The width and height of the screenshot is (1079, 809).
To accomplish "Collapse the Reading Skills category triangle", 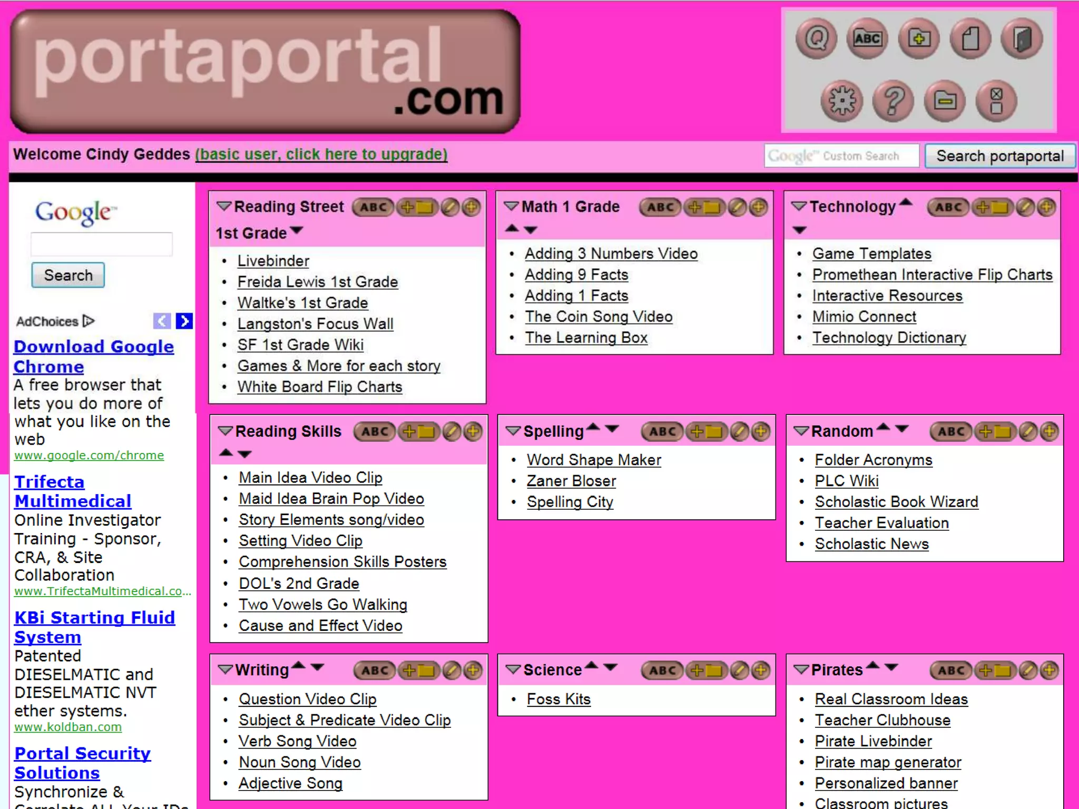I will 225,431.
